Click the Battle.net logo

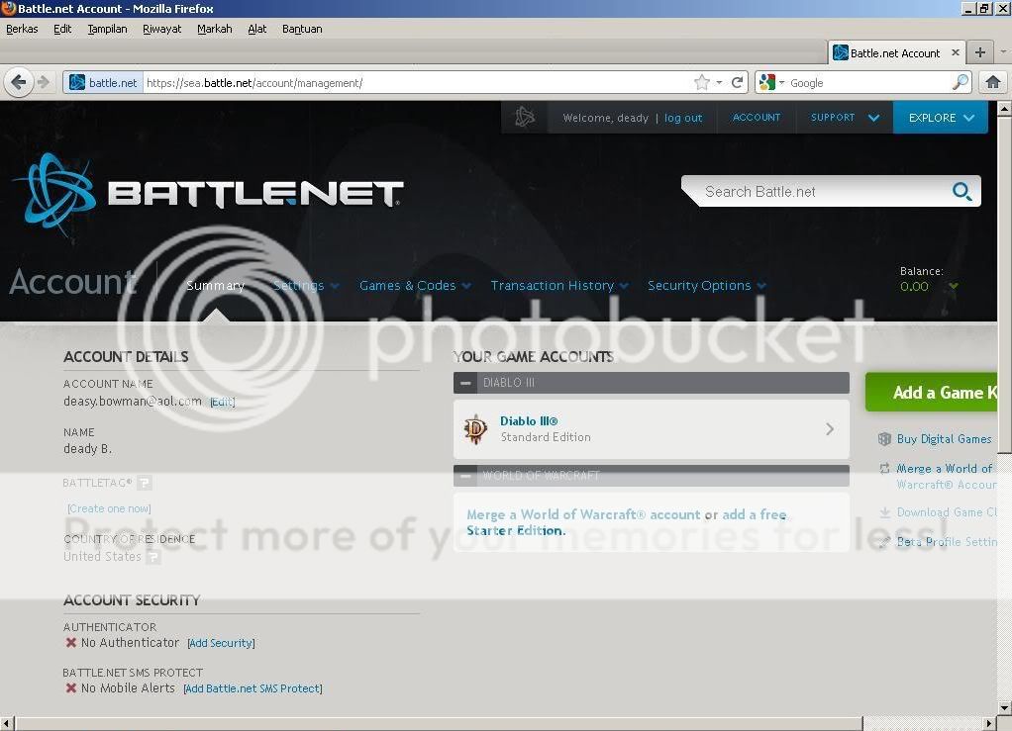[208, 195]
